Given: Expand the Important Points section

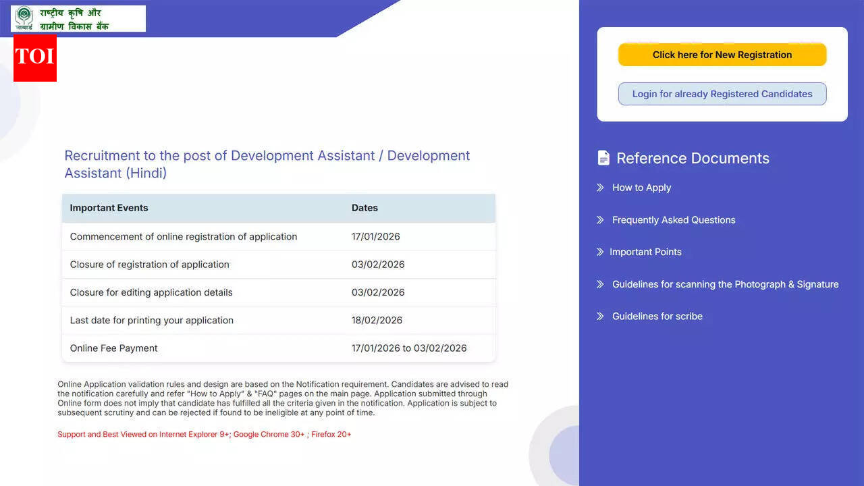Looking at the screenshot, I should point(645,252).
